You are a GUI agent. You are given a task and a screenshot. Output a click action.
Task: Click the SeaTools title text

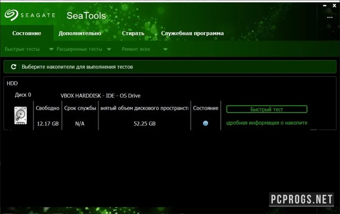[86, 16]
